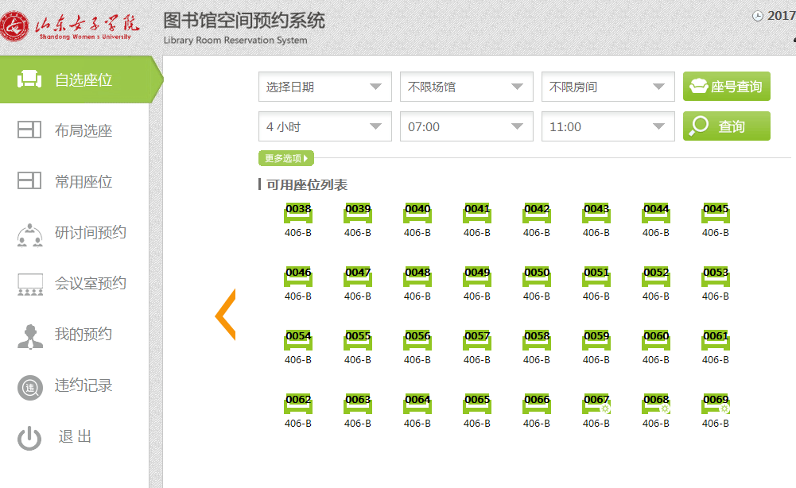
Task: Open 布局选座 layout seat selection menu
Action: click(x=83, y=131)
